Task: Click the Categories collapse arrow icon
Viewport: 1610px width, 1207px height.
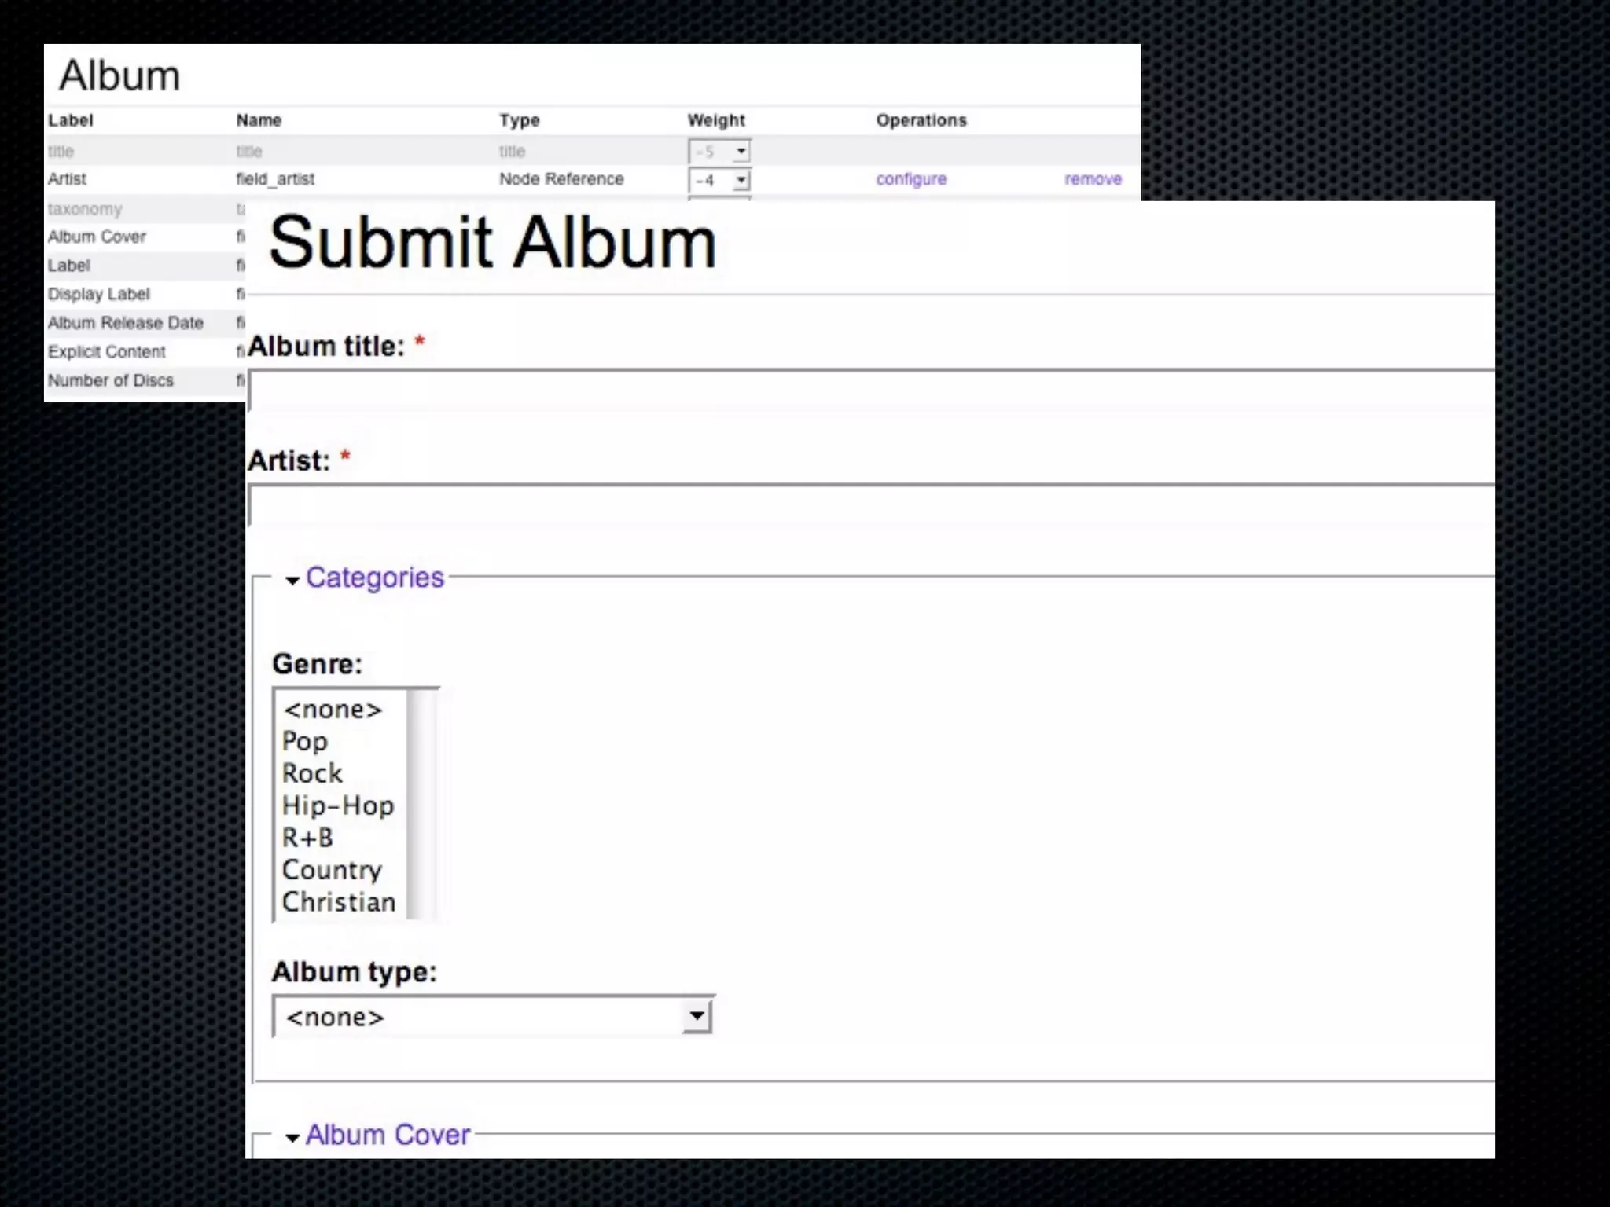Action: click(292, 581)
